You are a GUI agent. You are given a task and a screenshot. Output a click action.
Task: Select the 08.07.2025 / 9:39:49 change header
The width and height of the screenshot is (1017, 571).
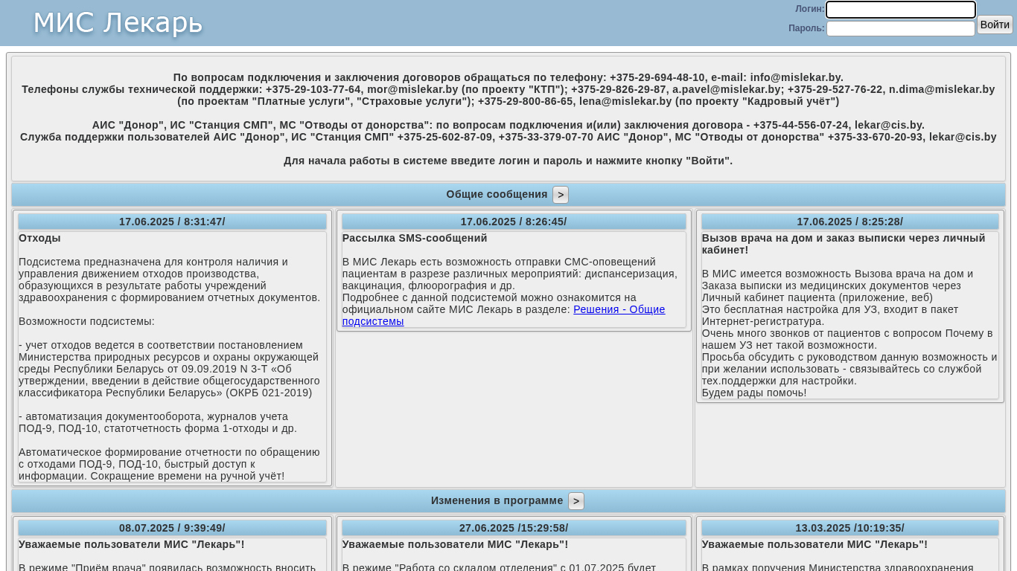(x=172, y=528)
